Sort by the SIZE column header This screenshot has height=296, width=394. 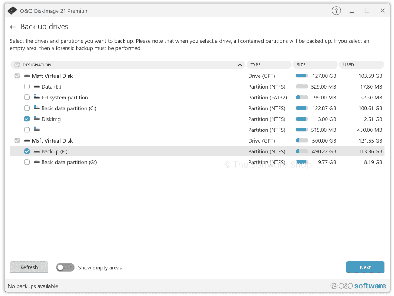coord(315,65)
